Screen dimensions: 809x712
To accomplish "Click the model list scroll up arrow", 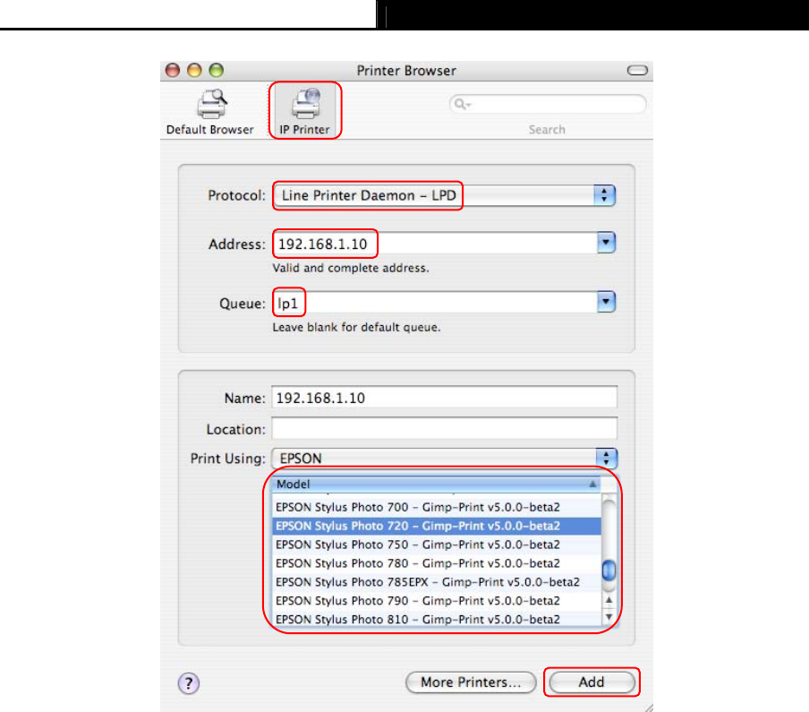I will click(609, 600).
